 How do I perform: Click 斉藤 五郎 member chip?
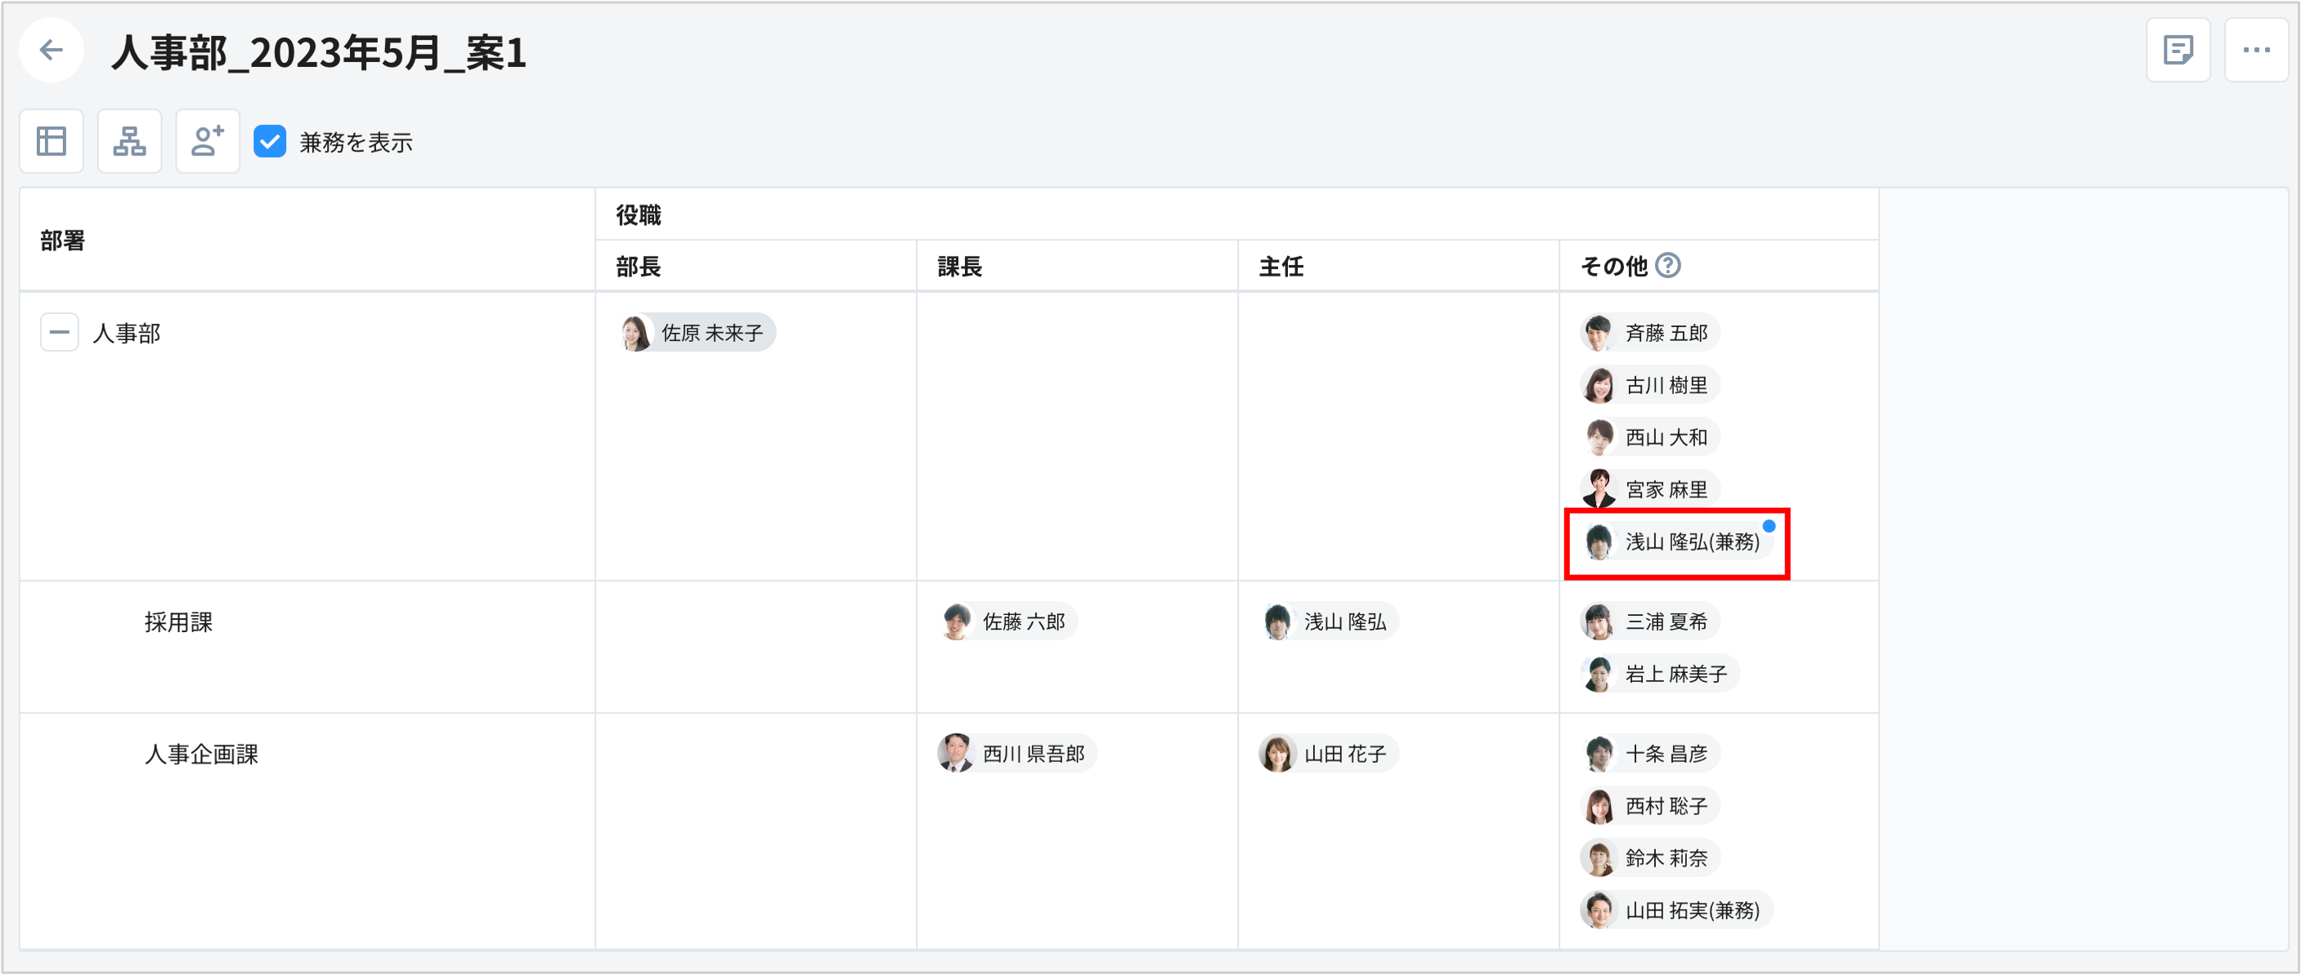1650,333
